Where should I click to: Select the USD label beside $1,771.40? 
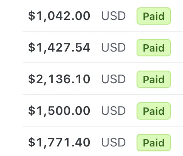pos(114,142)
